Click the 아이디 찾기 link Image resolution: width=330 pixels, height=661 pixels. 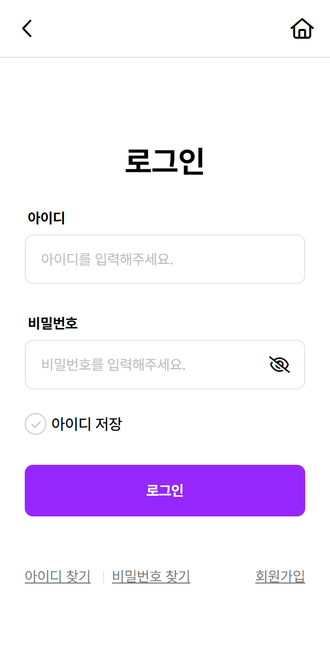[58, 576]
